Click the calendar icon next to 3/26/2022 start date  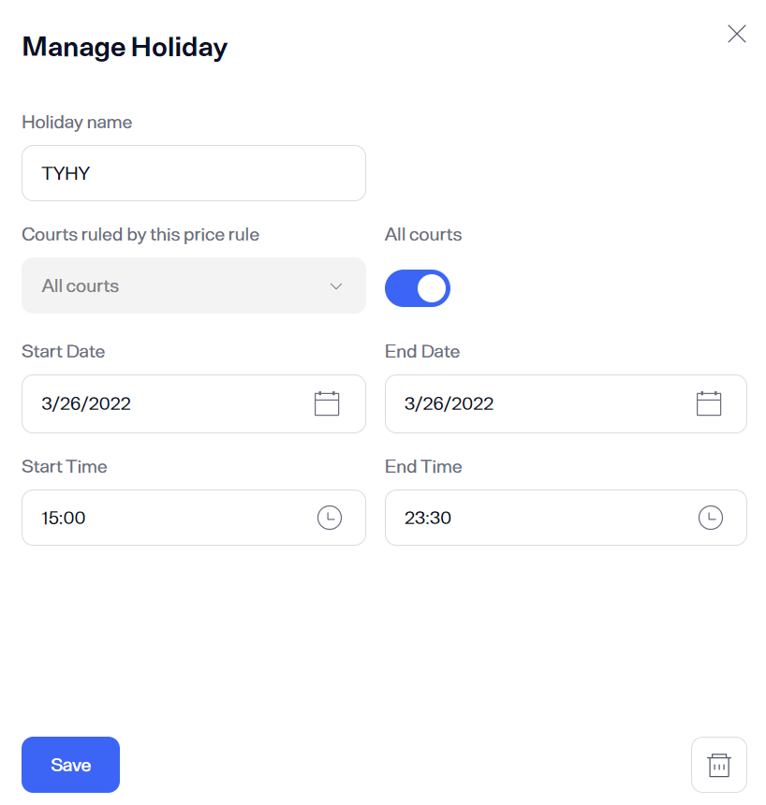(326, 402)
